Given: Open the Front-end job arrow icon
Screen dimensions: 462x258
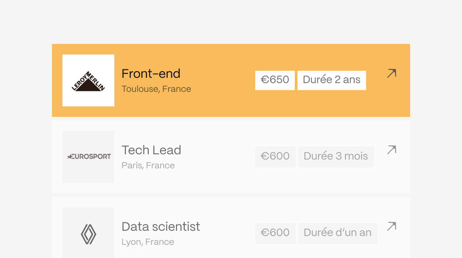Looking at the screenshot, I should (392, 73).
